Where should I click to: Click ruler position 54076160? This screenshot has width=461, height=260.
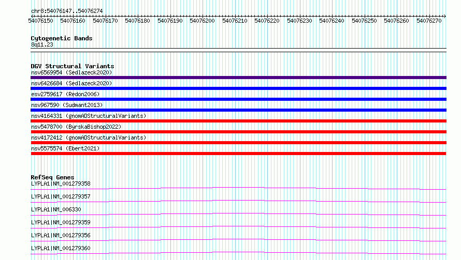[x=73, y=21]
